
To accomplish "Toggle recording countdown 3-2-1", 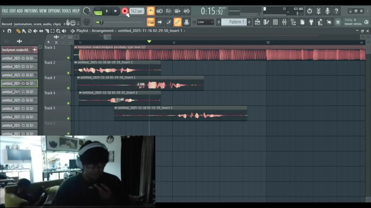I will pyautogui.click(x=168, y=11).
